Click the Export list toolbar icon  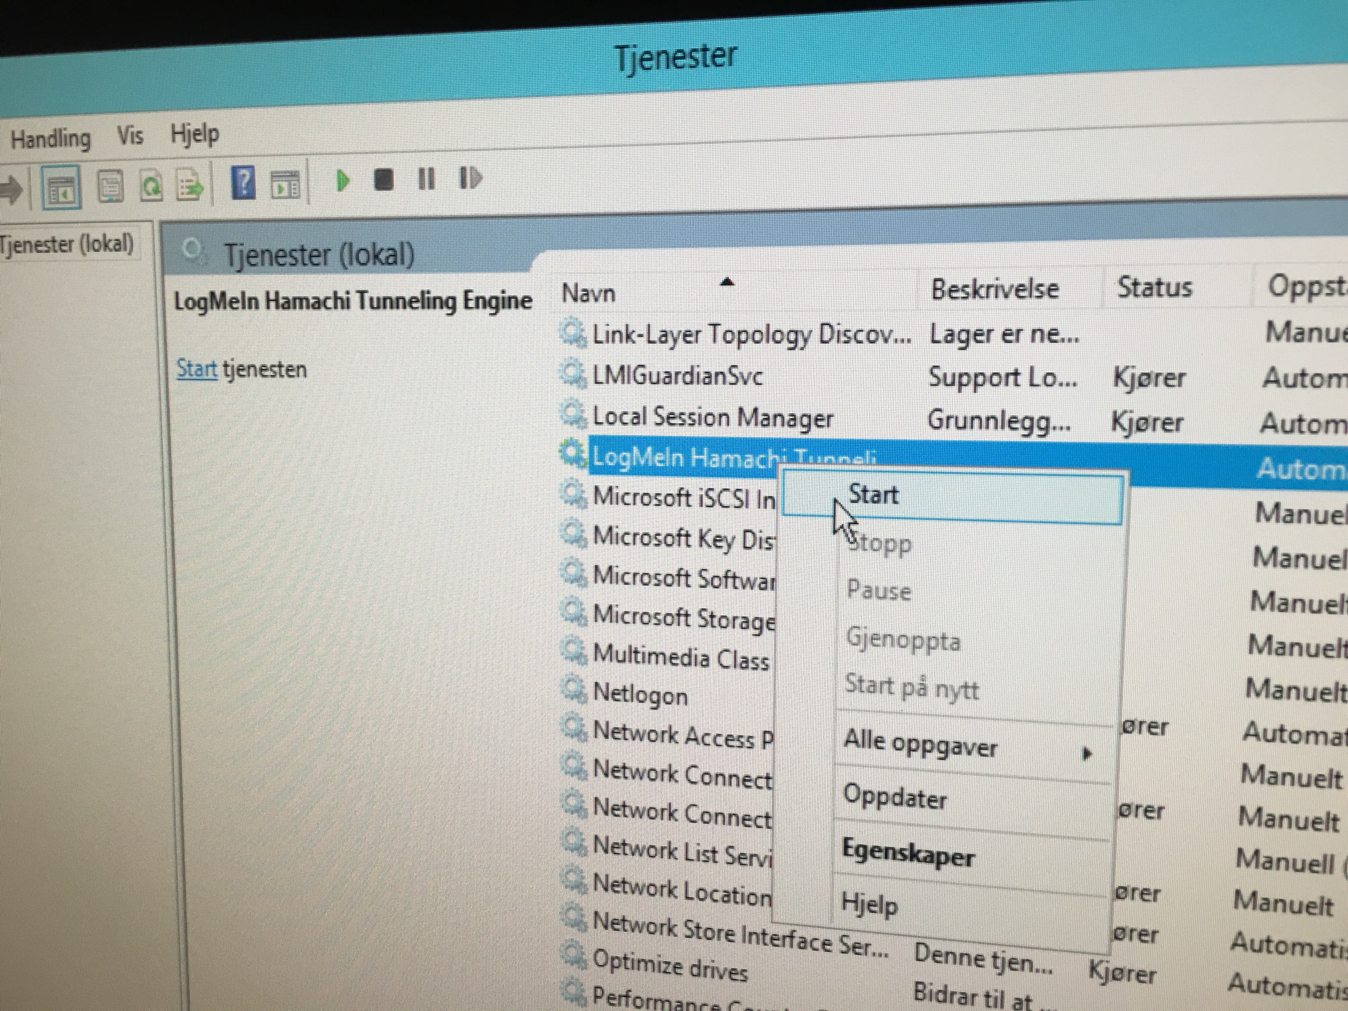[x=190, y=185]
